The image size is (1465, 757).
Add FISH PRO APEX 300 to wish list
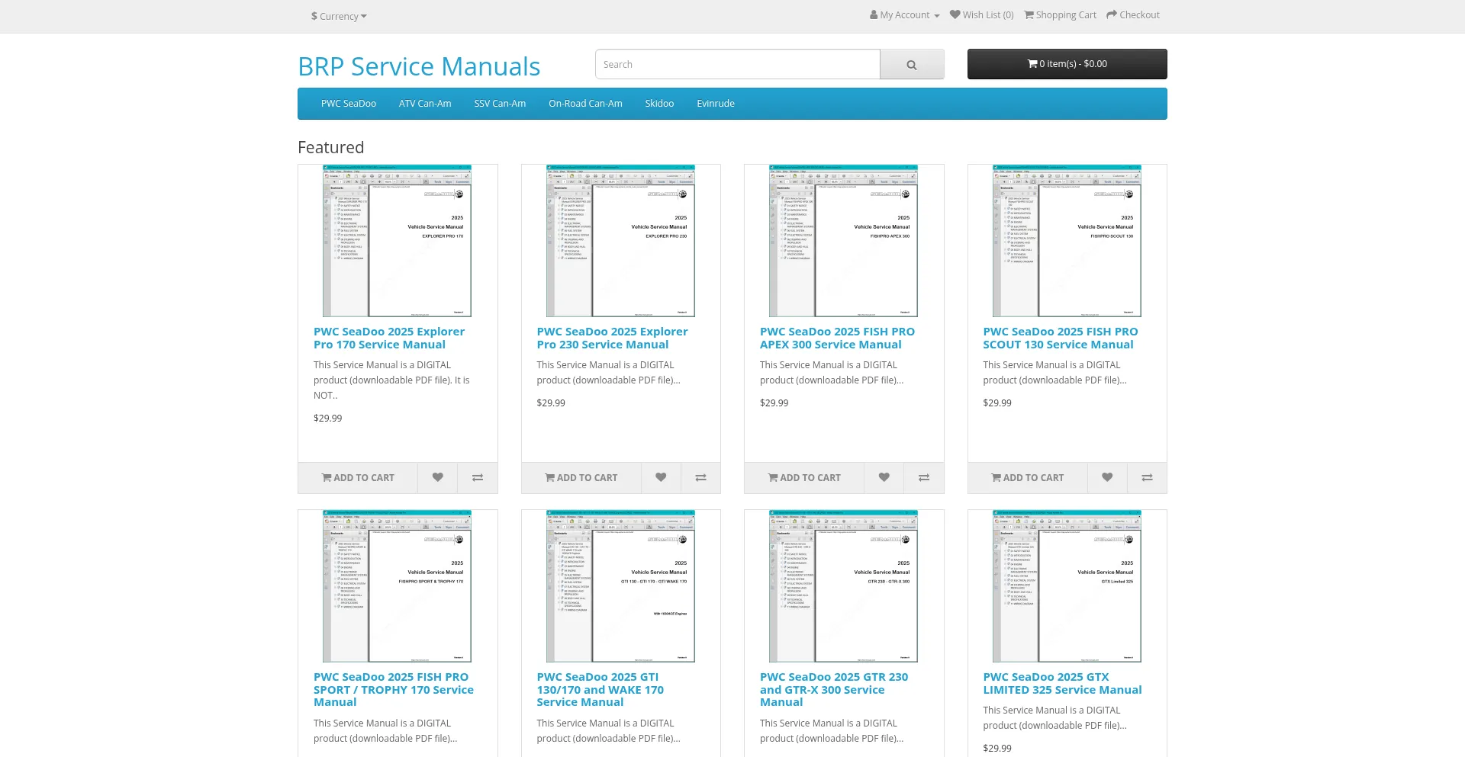(x=884, y=477)
